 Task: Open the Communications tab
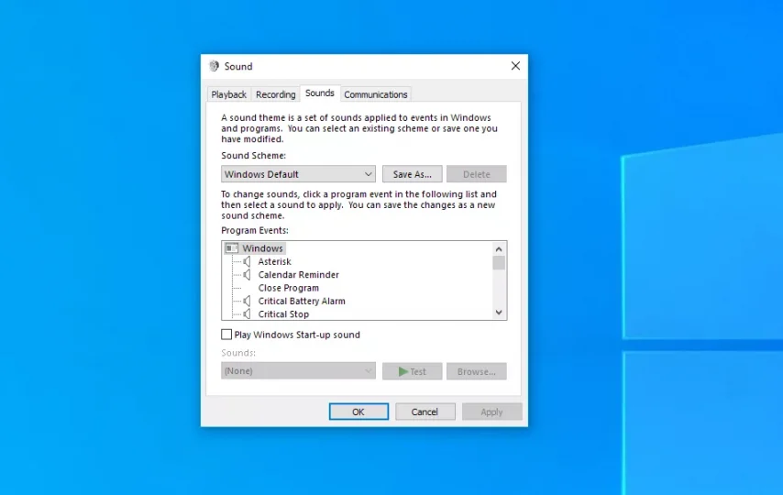tap(376, 94)
